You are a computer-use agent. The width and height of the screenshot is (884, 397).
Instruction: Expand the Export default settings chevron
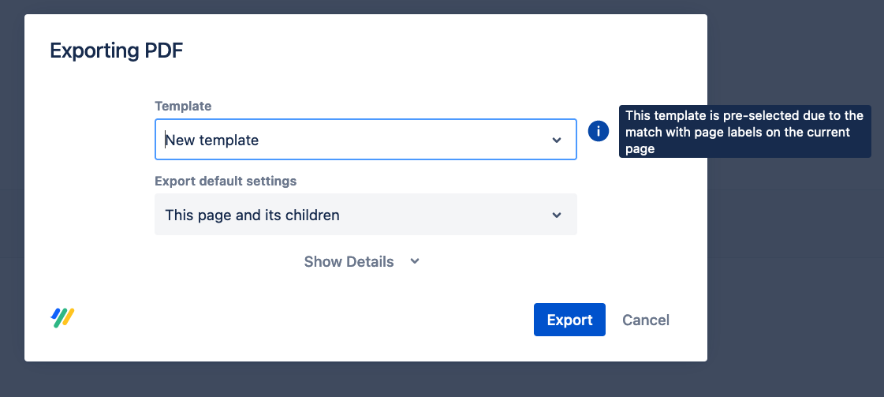(x=557, y=215)
